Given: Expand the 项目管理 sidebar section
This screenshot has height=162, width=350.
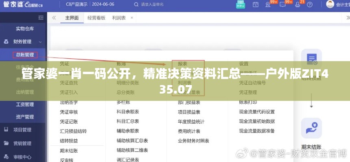Looking at the screenshot, I should 22,130.
